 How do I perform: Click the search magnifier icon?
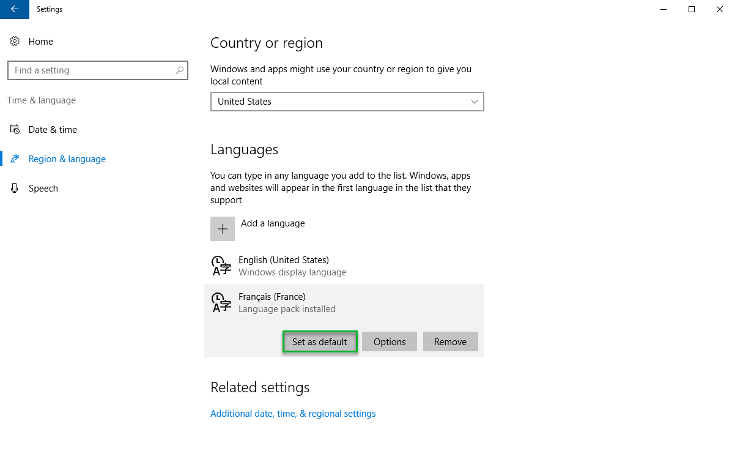coord(180,70)
